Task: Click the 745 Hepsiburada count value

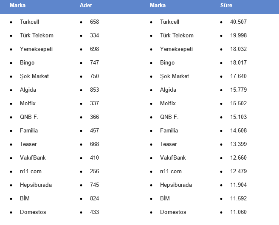Action: pos(94,185)
